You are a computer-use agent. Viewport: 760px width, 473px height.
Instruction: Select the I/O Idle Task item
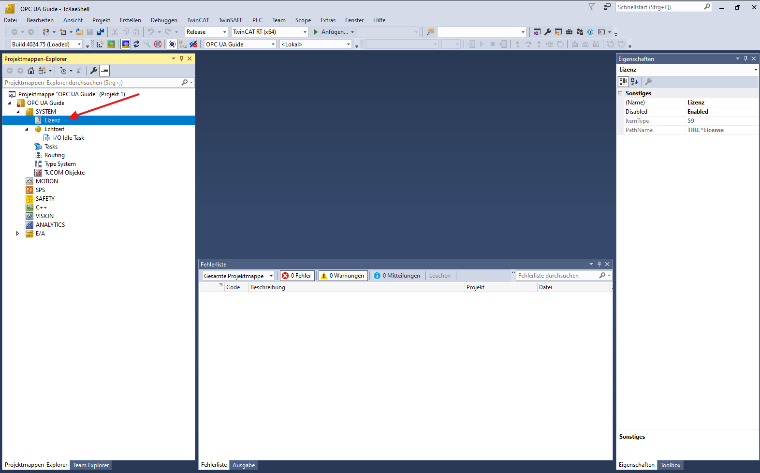pos(68,138)
